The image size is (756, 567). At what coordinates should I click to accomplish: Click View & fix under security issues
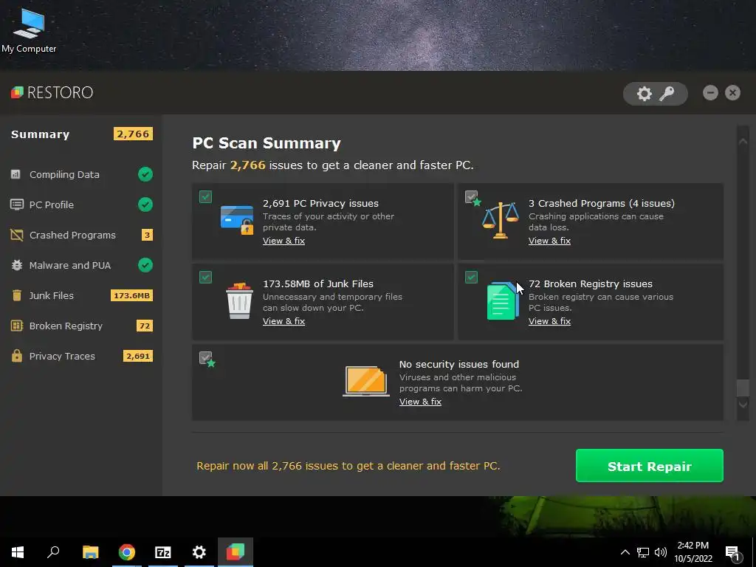pos(420,402)
